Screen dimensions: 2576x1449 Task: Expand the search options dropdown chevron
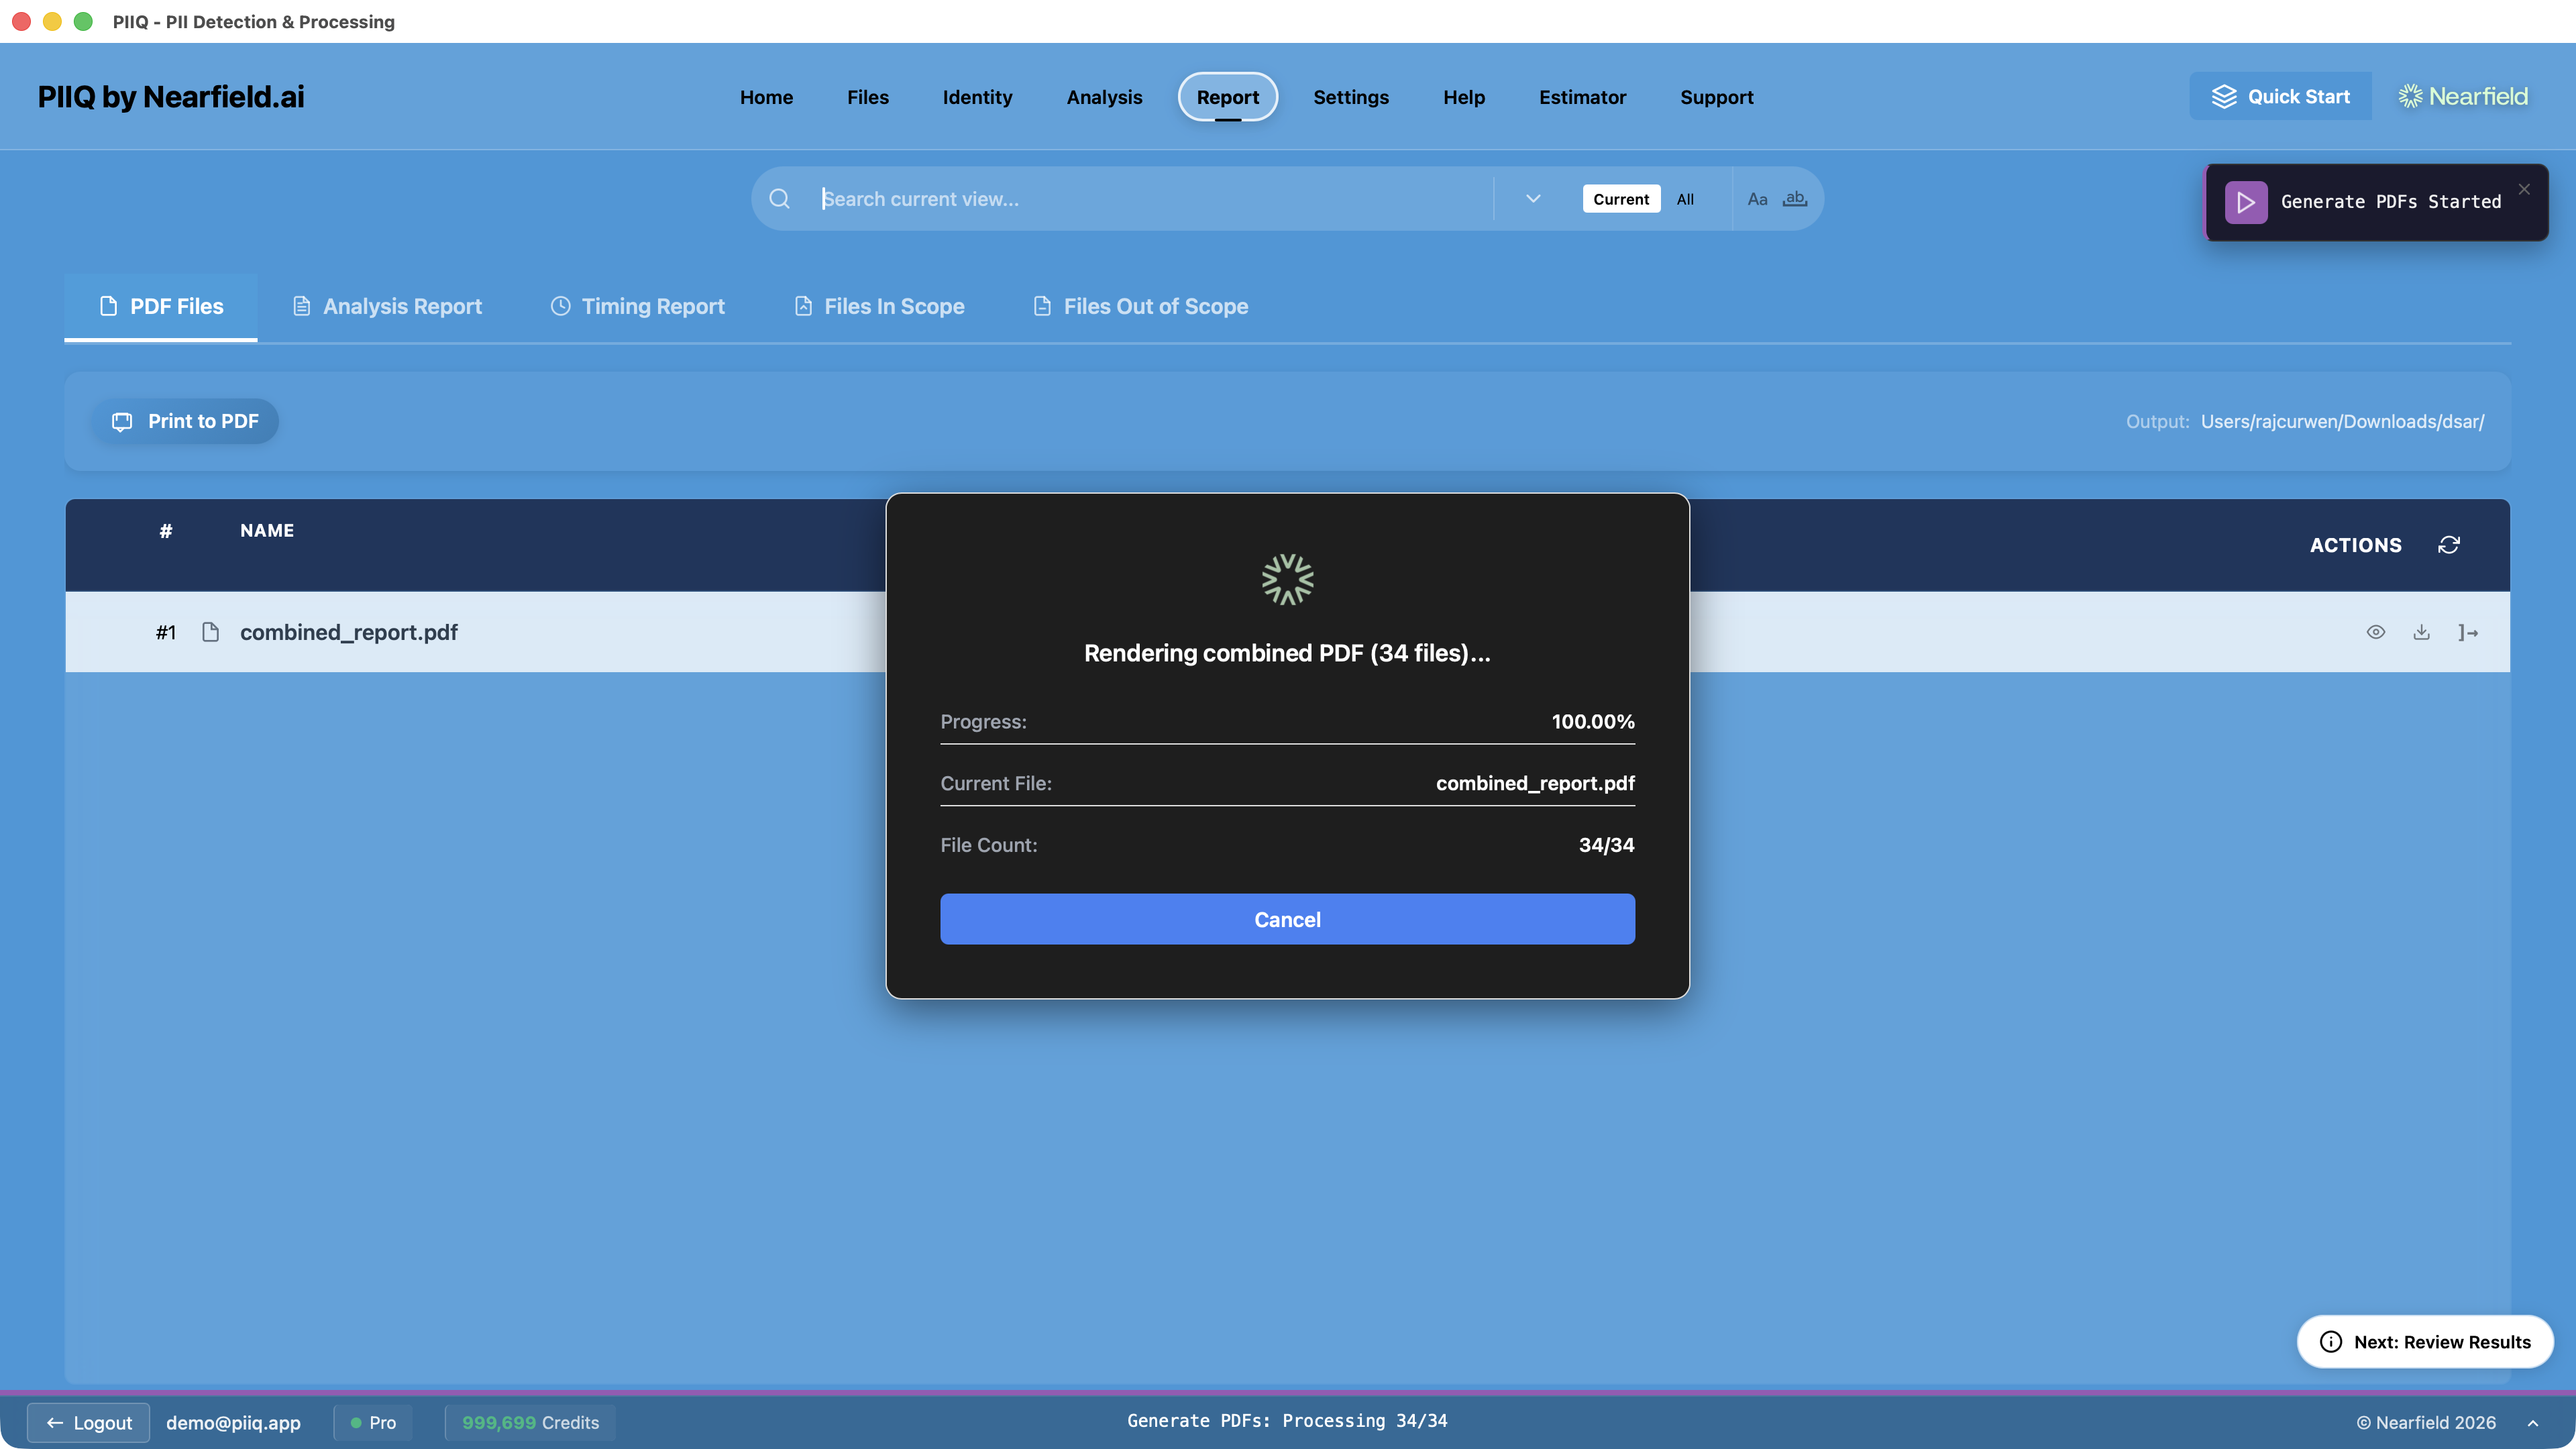pos(1533,199)
